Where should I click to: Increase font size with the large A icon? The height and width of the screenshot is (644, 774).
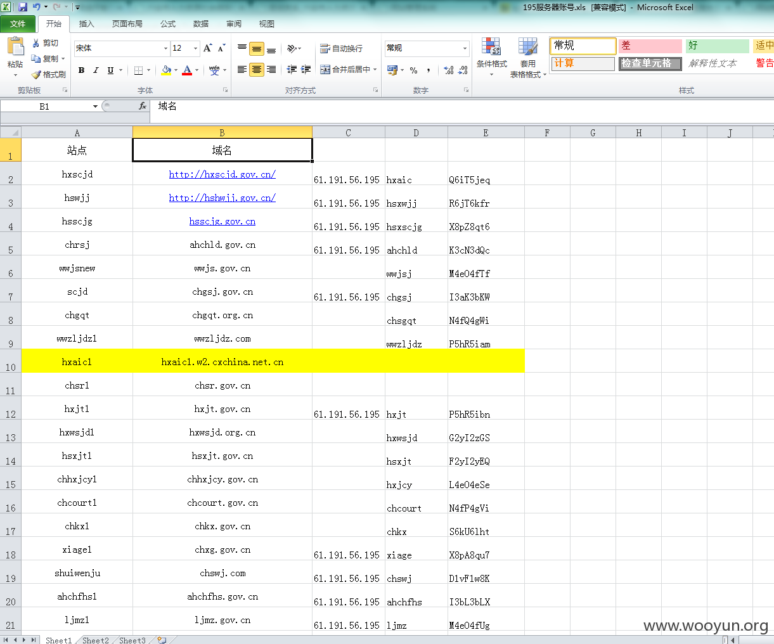point(207,48)
